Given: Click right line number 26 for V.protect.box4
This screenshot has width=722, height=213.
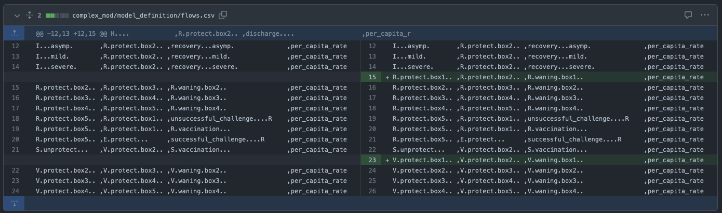Looking at the screenshot, I should 371,191.
